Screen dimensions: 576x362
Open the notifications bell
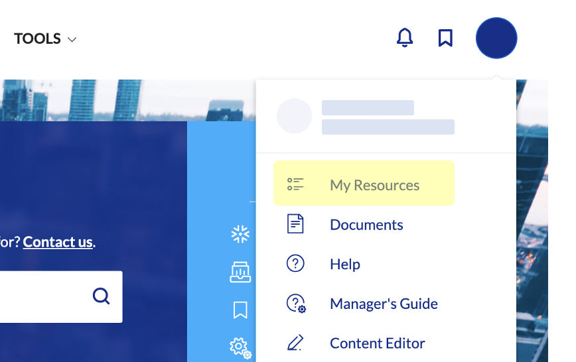click(x=405, y=37)
